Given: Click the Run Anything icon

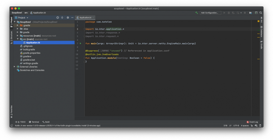Looking at the screenshot, I should tap(256, 13).
